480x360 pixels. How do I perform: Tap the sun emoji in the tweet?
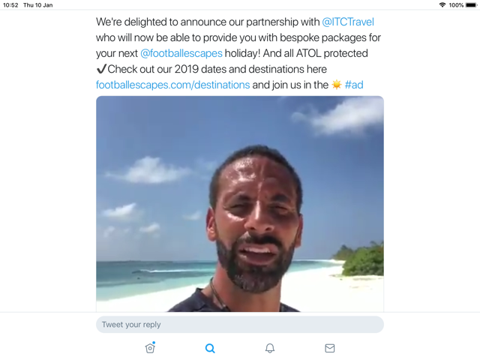pos(337,85)
